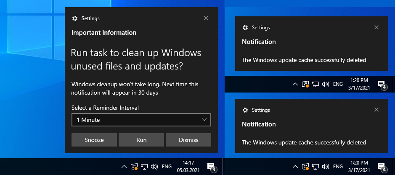Close the Important Information toast with X
This screenshot has height=175, width=395.
coord(206,18)
